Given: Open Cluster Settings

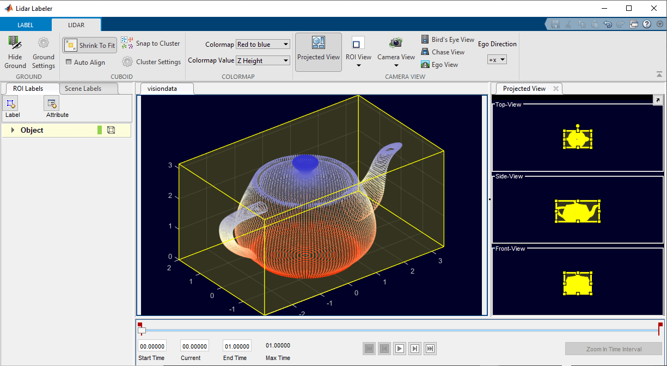Looking at the screenshot, I should click(x=151, y=61).
